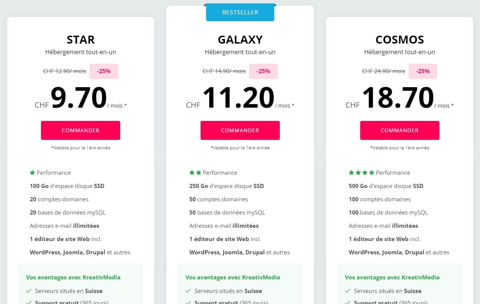Click the checkmark beside Suisse in STAR
The height and width of the screenshot is (304, 480).
28,291
